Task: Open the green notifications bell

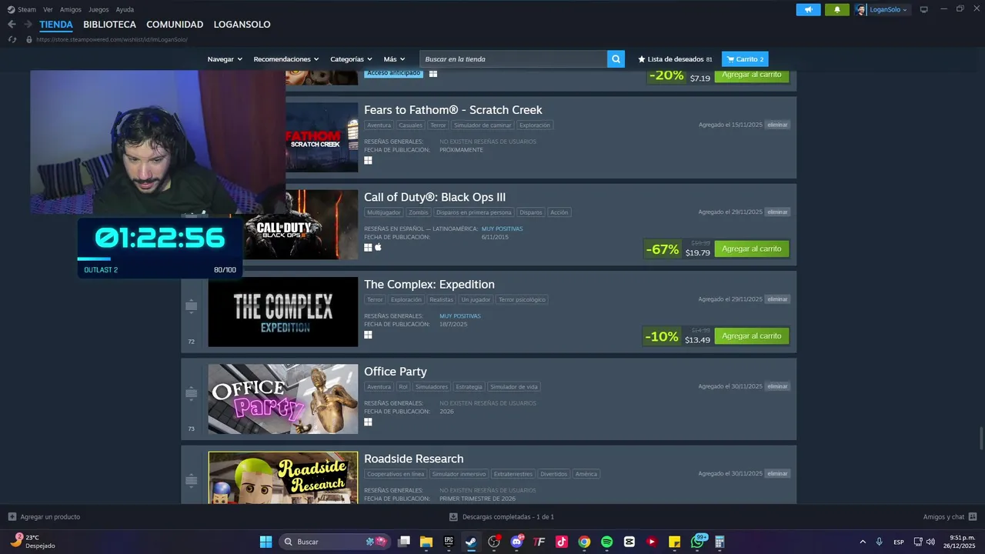Action: coord(837,9)
